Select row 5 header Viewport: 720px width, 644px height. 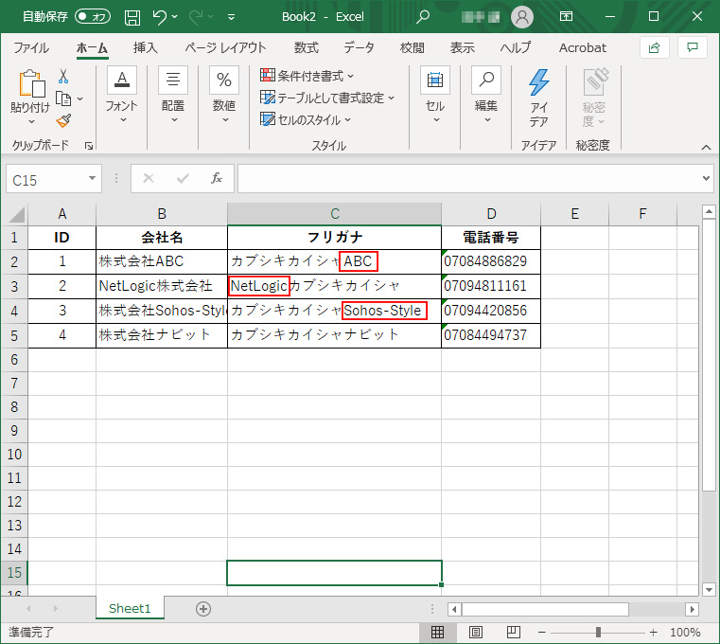tap(15, 335)
